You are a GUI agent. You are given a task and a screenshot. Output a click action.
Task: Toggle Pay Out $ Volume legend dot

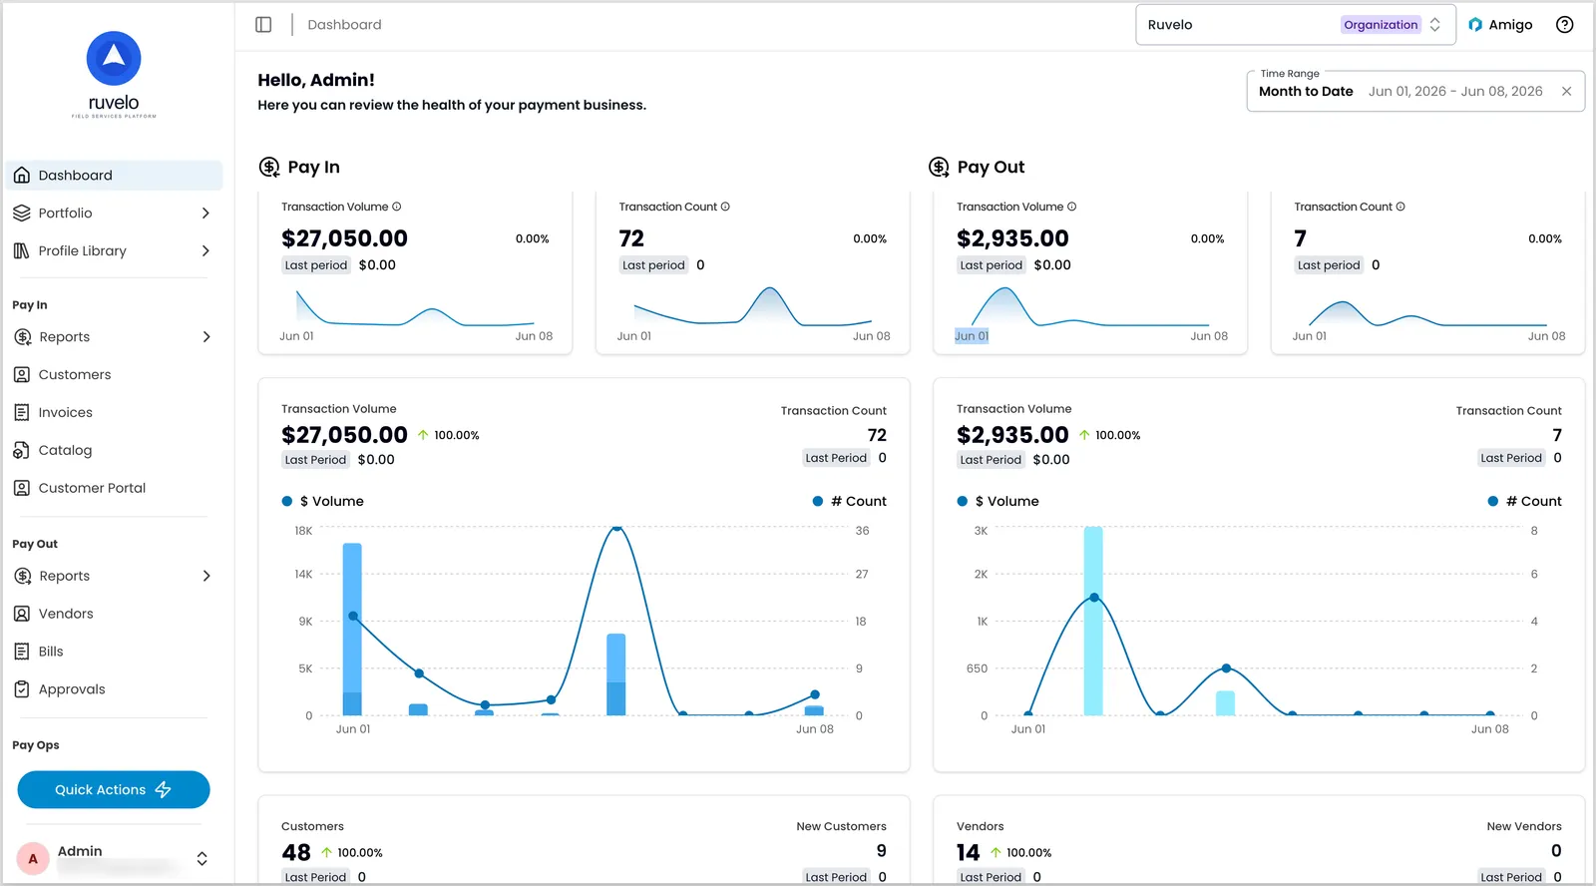963,502
